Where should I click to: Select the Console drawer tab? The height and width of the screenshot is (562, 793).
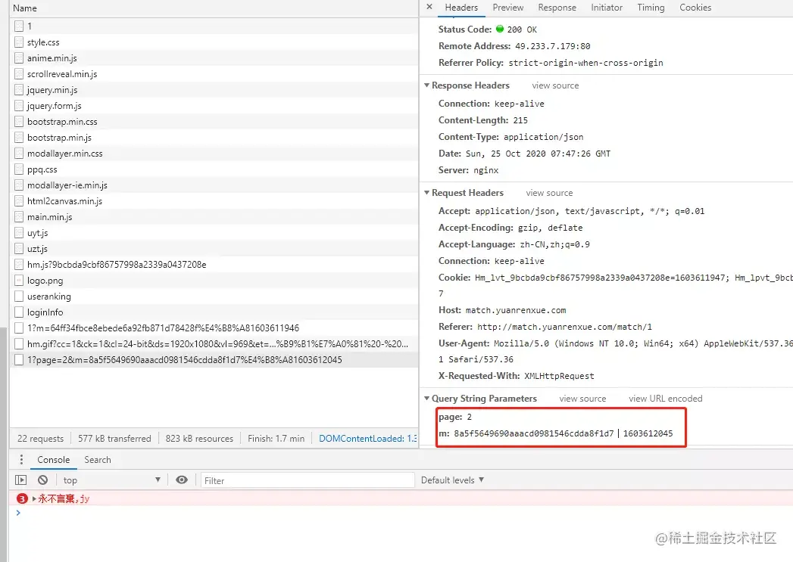(x=54, y=460)
